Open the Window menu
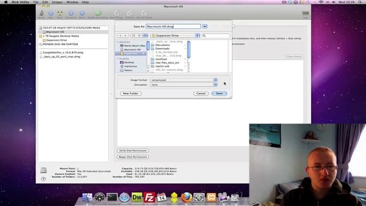Screen dimensions: 366x206 73,2
